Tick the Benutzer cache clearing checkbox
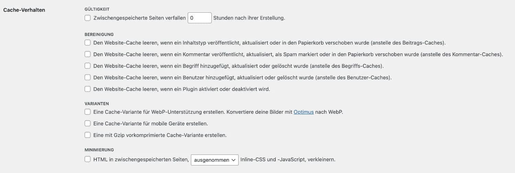 coord(88,77)
